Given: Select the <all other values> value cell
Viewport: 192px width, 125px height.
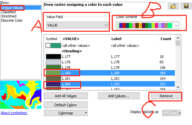Looking at the screenshot, I should click(x=76, y=46).
